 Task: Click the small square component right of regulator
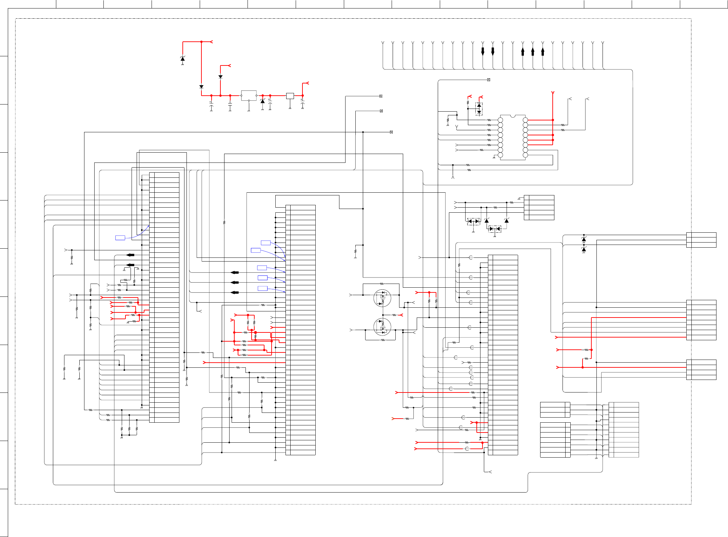point(290,96)
